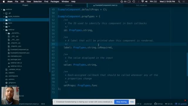Open the volume menu bar icon

tap(147, 1)
